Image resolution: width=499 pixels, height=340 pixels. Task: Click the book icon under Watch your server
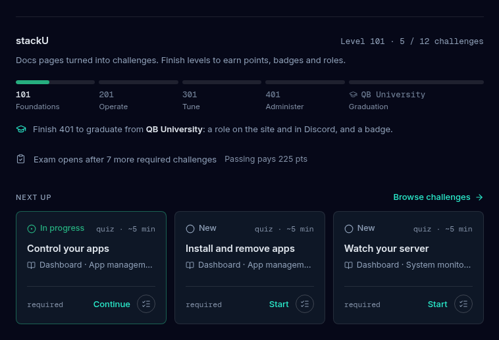pos(348,265)
